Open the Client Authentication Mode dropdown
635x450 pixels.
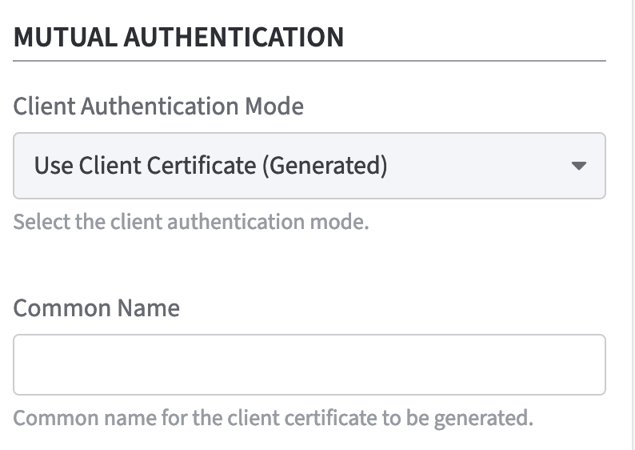click(x=309, y=166)
